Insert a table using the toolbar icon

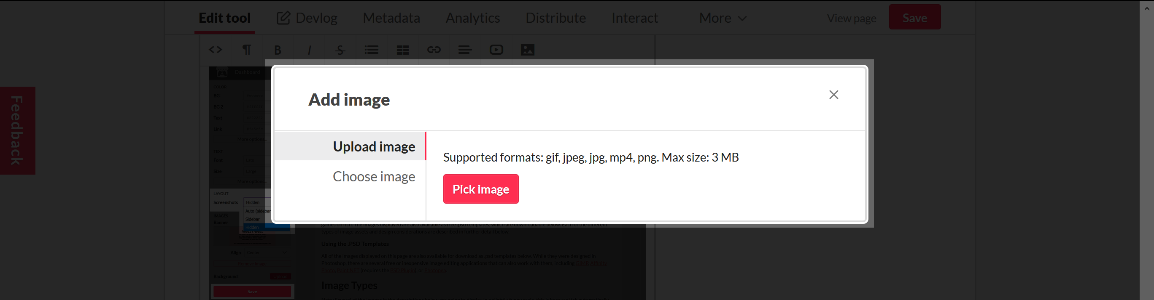pos(403,50)
